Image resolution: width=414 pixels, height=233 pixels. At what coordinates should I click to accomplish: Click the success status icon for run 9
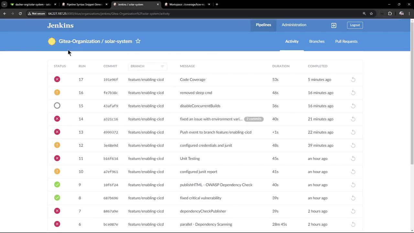coord(57,184)
